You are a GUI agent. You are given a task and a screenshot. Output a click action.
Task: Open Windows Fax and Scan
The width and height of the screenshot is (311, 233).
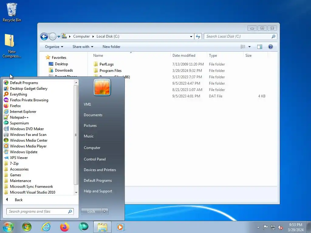[x=28, y=134]
